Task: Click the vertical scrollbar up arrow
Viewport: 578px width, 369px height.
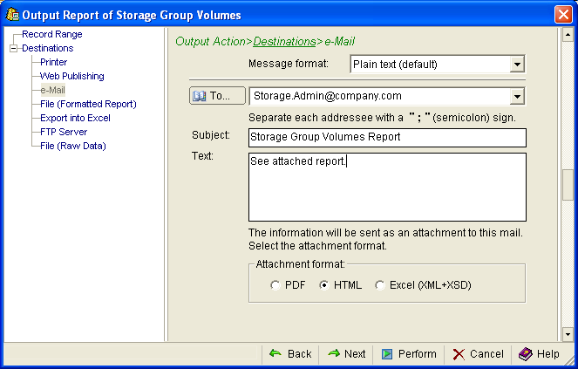Action: click(x=568, y=35)
